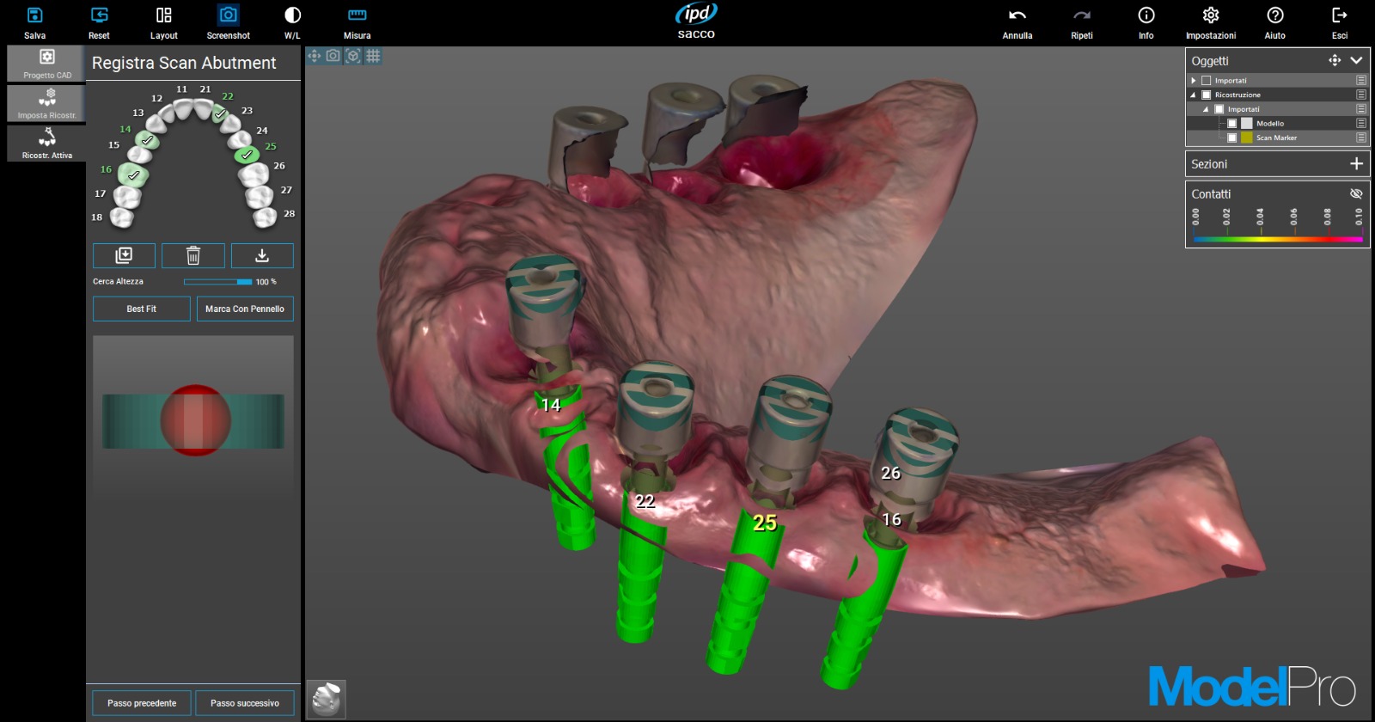Click the 25 label in the 3D viewport
Viewport: 1375px width, 722px height.
[x=765, y=523]
